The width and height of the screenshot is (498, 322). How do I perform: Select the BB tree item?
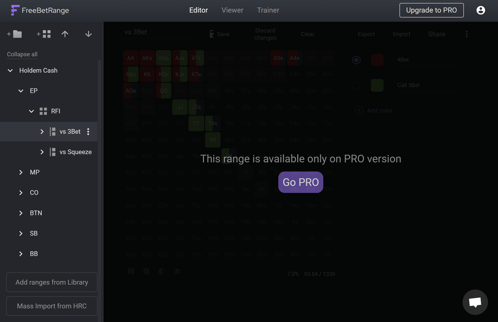34,254
